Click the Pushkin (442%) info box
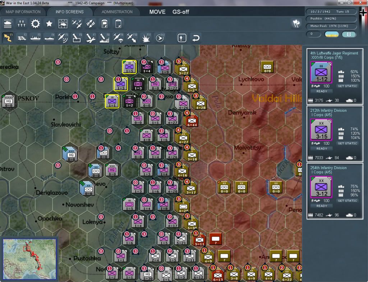This screenshot has height=282, width=368. (x=331, y=19)
